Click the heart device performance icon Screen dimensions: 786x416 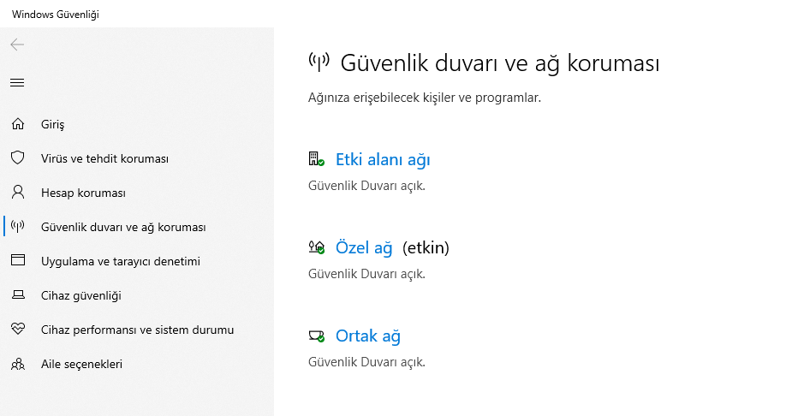pyautogui.click(x=17, y=330)
